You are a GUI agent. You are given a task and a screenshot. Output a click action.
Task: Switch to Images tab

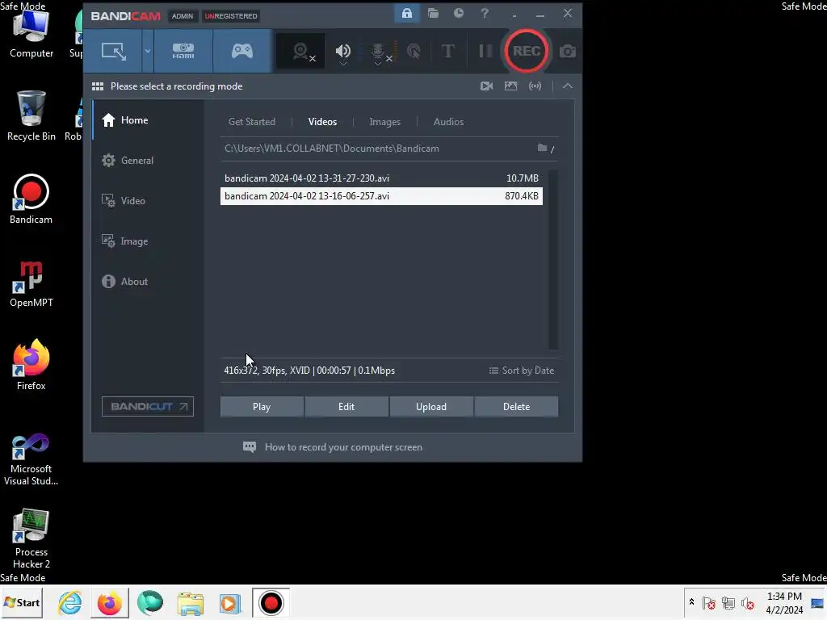click(384, 122)
